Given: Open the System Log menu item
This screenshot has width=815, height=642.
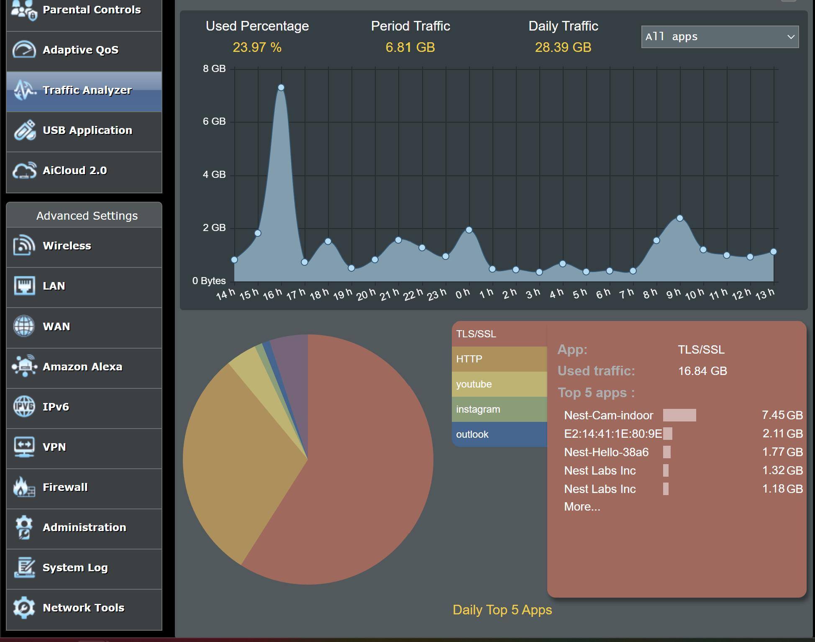Looking at the screenshot, I should 75,568.
